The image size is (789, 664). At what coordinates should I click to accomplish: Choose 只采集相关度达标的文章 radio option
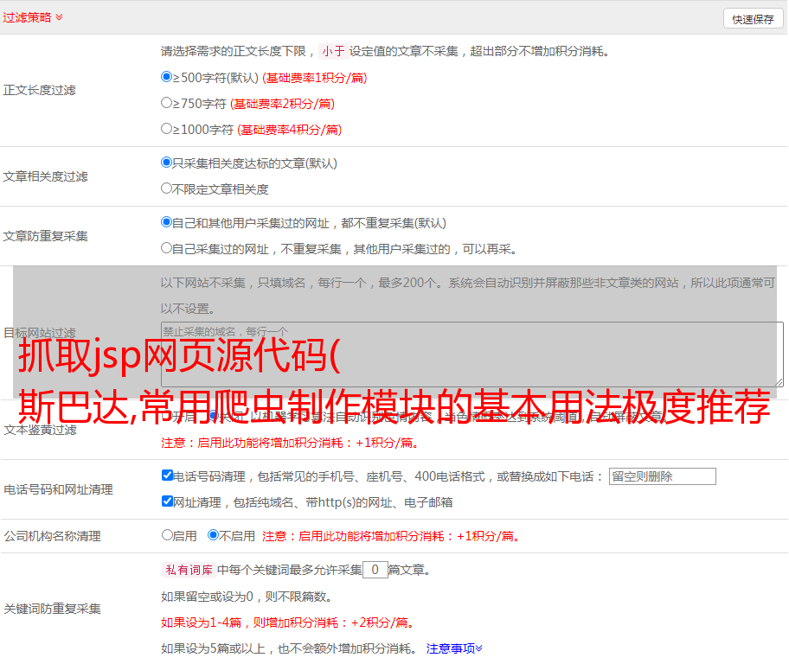click(166, 163)
